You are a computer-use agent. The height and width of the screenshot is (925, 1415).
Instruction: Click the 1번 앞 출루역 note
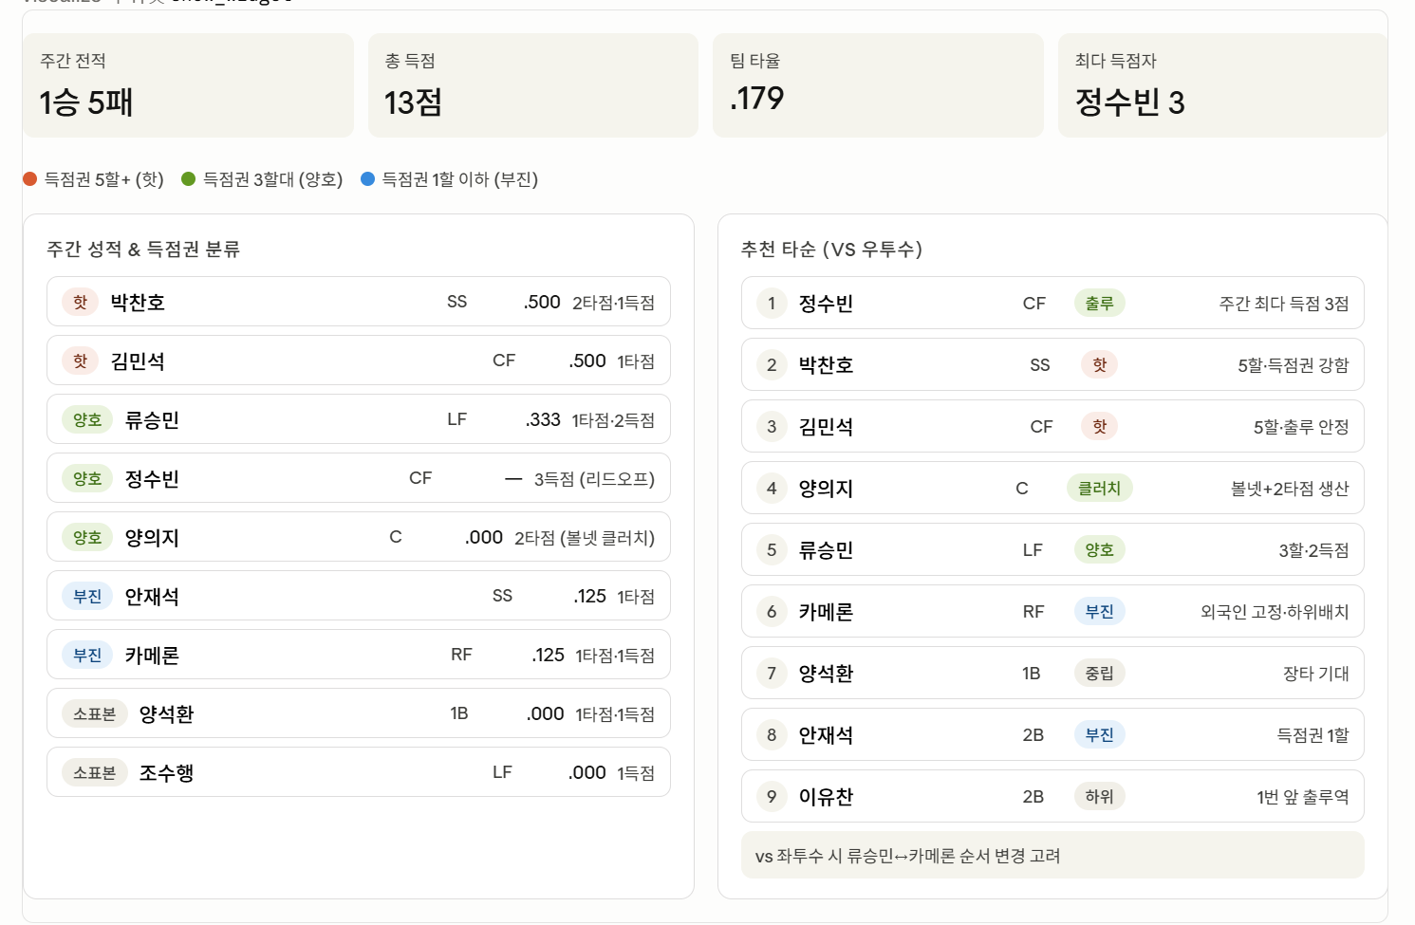pos(1303,797)
